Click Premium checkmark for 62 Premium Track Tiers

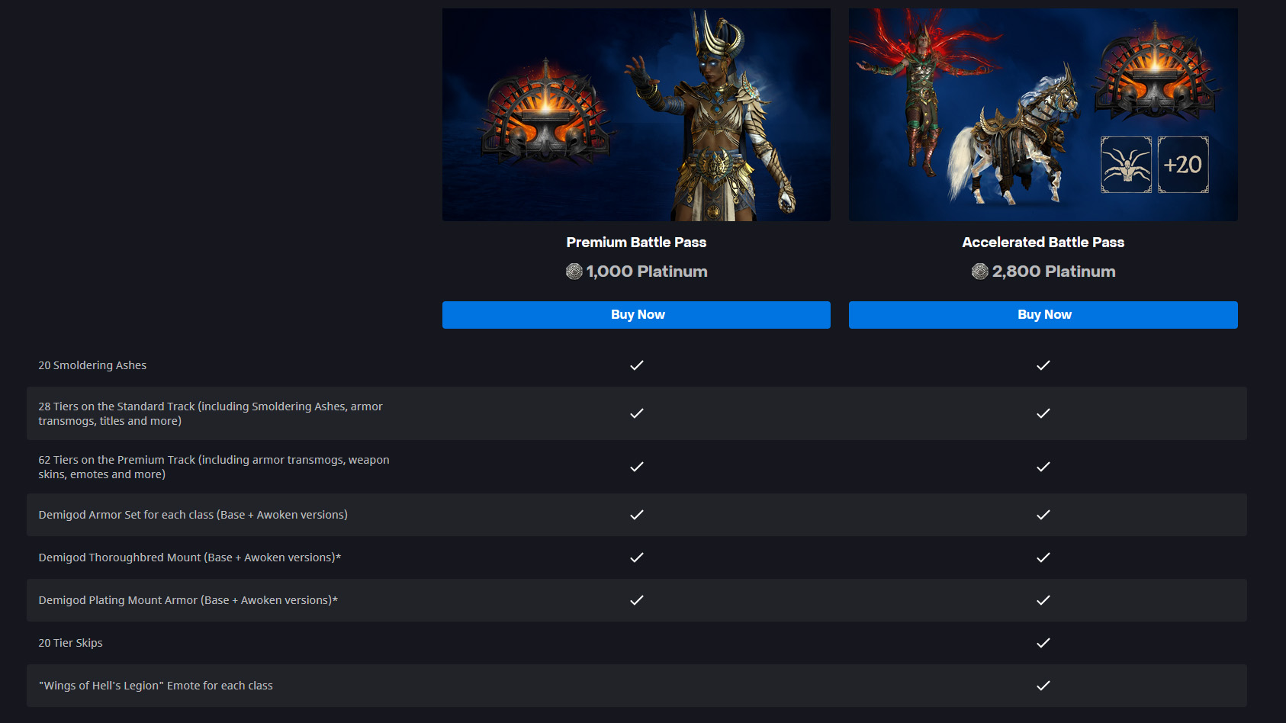click(x=637, y=467)
